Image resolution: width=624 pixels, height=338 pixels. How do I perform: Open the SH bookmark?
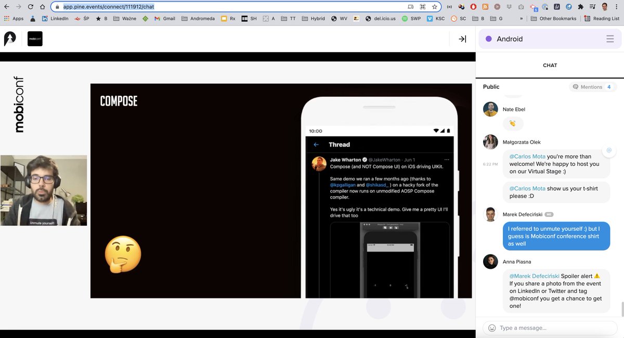[x=249, y=18]
